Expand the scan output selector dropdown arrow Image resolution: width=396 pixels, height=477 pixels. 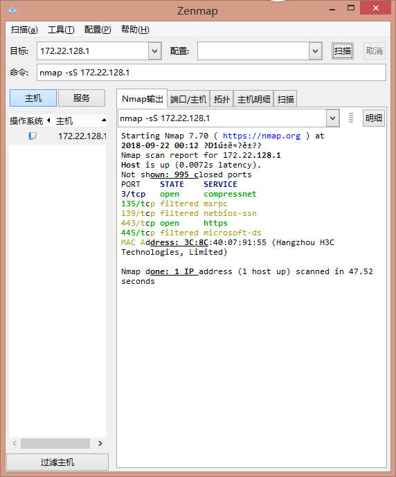(333, 118)
